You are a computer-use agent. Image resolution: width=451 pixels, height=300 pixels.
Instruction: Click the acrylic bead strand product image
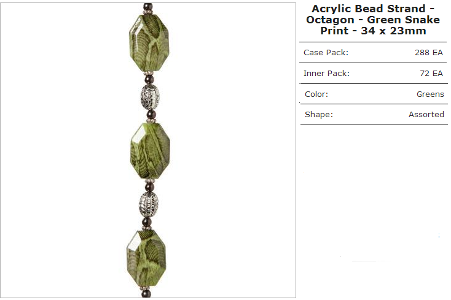click(x=148, y=150)
